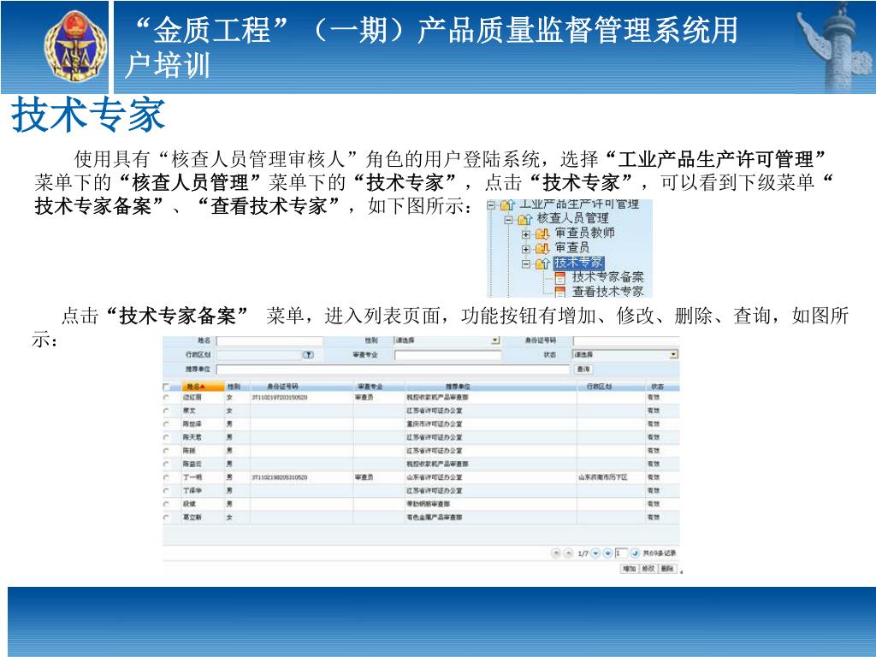Select 核查人员管理 in the tree menu
Image resolution: width=876 pixels, height=657 pixels.
[x=572, y=218]
